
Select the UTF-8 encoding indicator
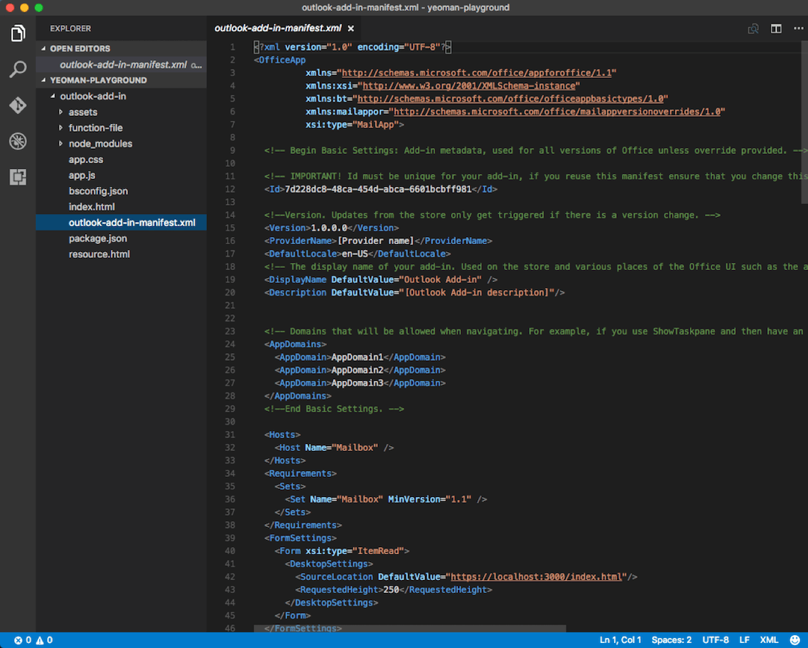pyautogui.click(x=715, y=639)
